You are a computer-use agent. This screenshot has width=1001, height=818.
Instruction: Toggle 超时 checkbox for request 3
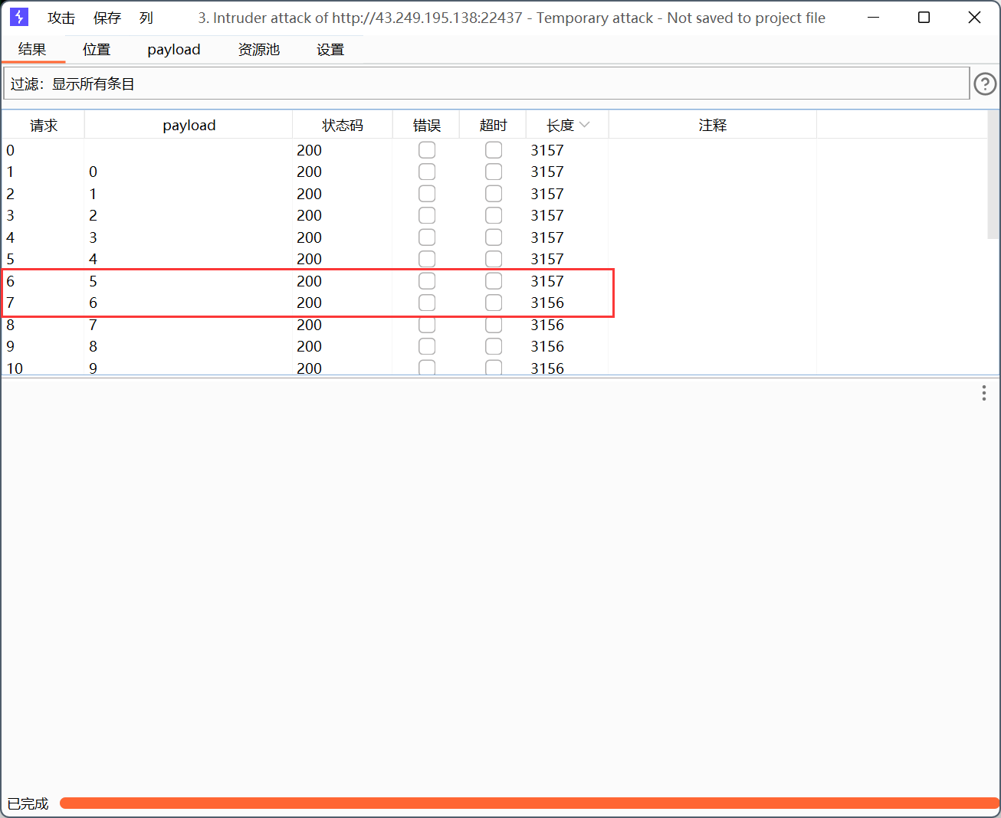tap(494, 215)
